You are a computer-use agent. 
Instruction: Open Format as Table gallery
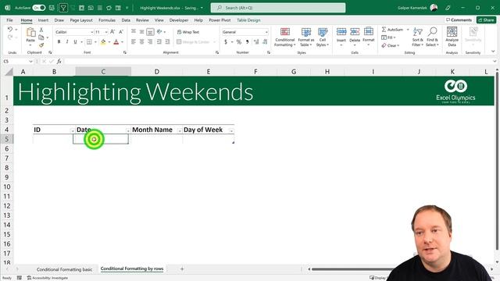306,37
